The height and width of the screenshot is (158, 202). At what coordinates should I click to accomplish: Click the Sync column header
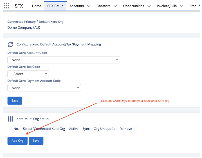tap(86, 129)
